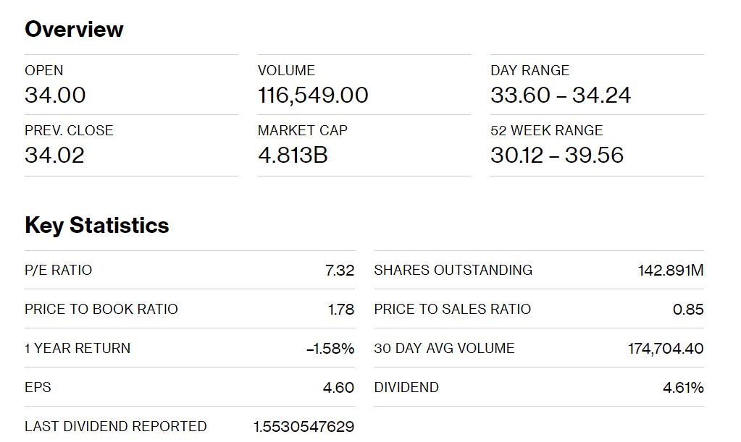Select the P/E ratio value 7.32
This screenshot has width=741, height=442.
(x=339, y=271)
